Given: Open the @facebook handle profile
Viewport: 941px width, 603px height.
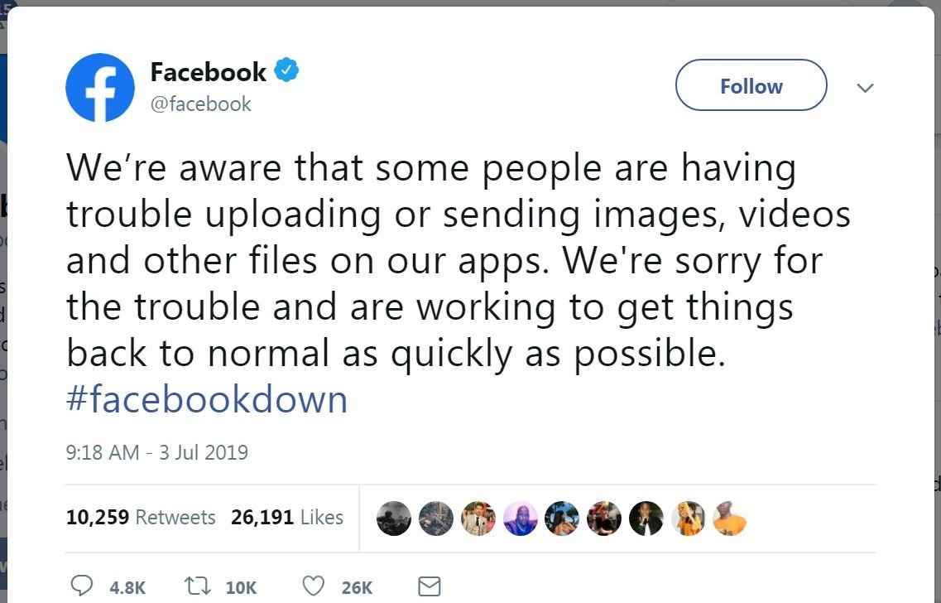Looking at the screenshot, I should click(x=200, y=104).
